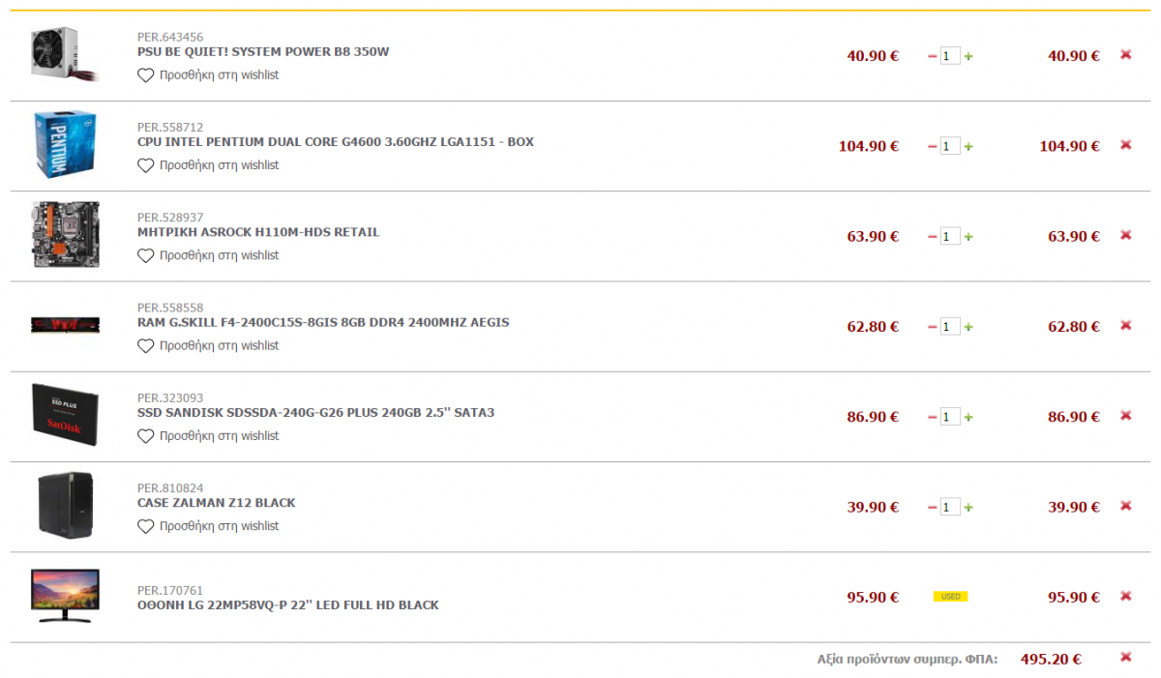Click quantity field of Intel Pentium CPU
Screen dimensions: 1161x678
[x=950, y=146]
